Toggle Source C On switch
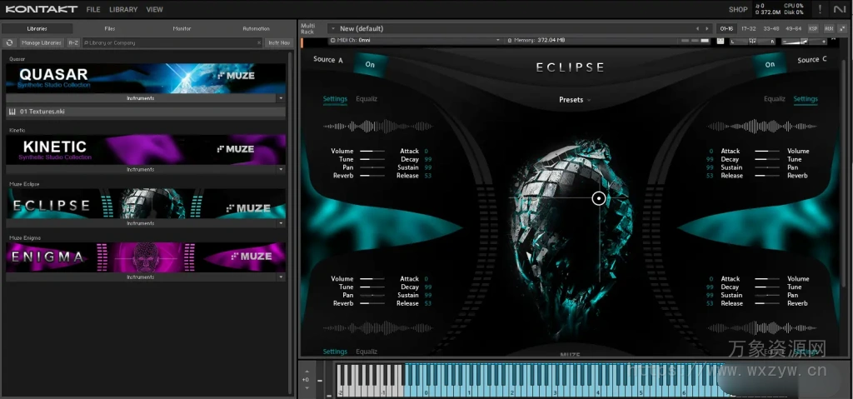This screenshot has width=853, height=399. tap(770, 64)
